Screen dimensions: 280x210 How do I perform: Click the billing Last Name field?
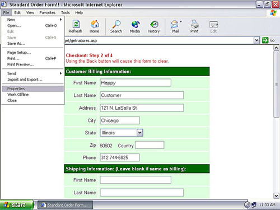142,95
